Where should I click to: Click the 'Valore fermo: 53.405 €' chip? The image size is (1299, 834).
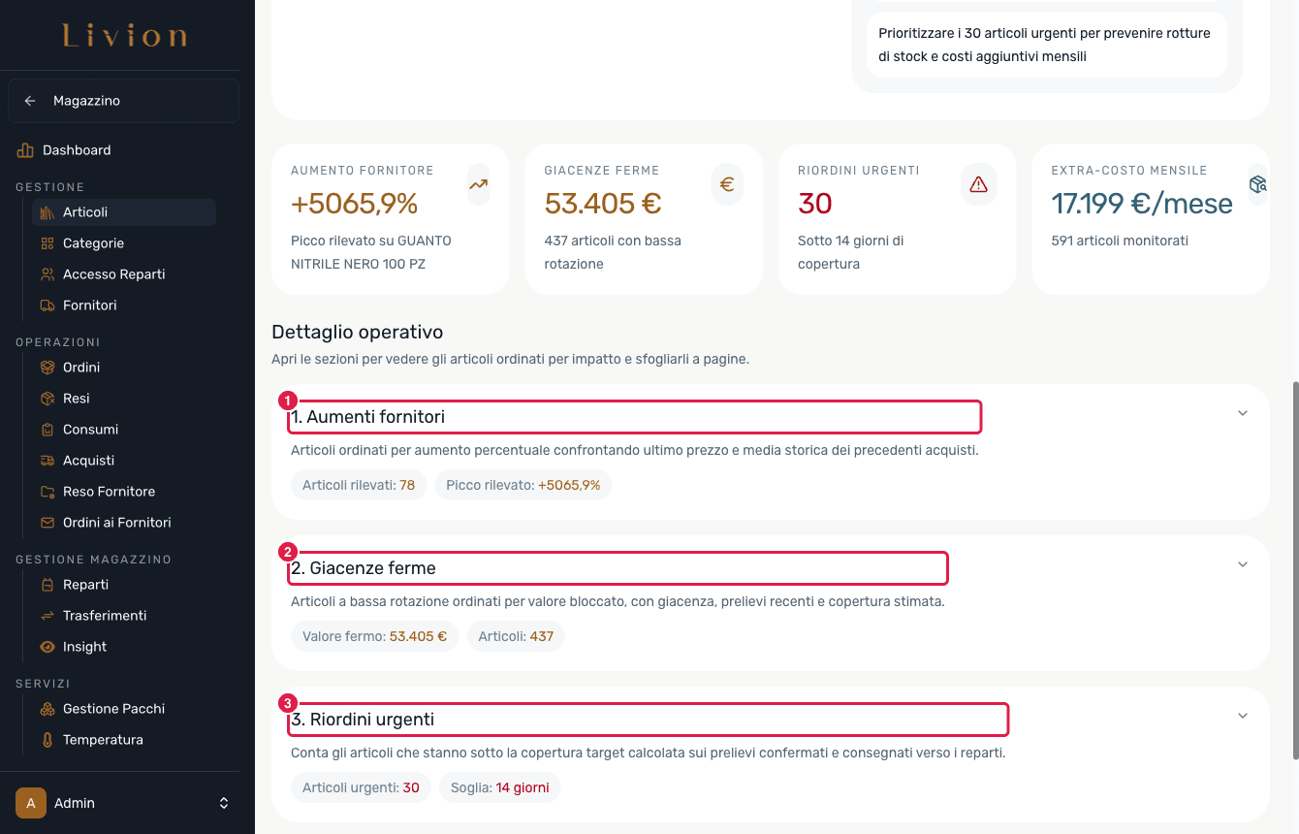click(374, 636)
